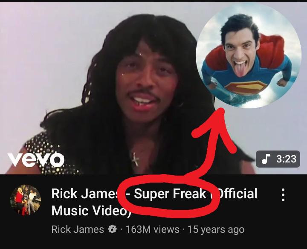This screenshot has width=307, height=249.
Task: Select the 3:23 duration timestamp
Action: click(x=286, y=159)
